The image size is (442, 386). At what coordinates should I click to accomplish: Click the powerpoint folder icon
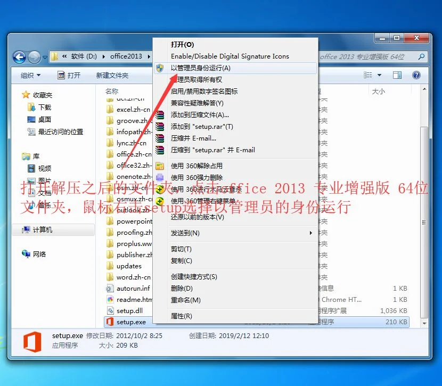110,221
